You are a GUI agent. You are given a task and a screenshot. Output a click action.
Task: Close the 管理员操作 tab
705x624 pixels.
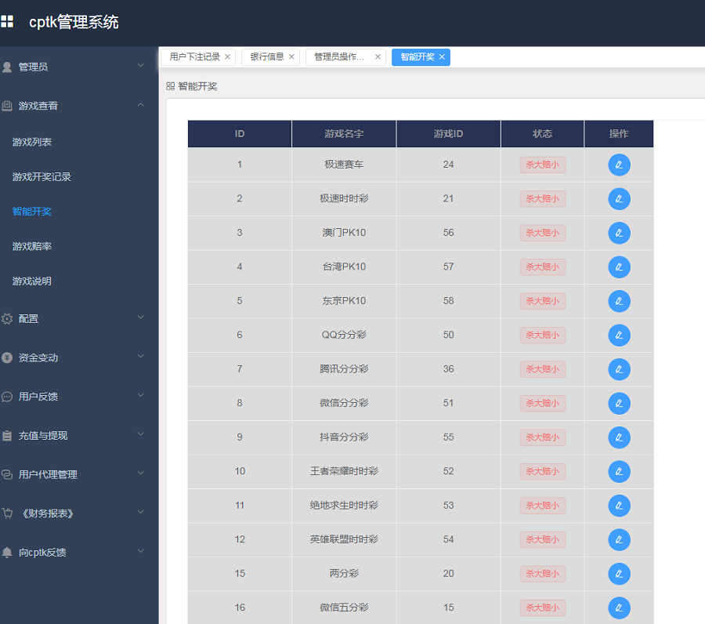point(378,56)
